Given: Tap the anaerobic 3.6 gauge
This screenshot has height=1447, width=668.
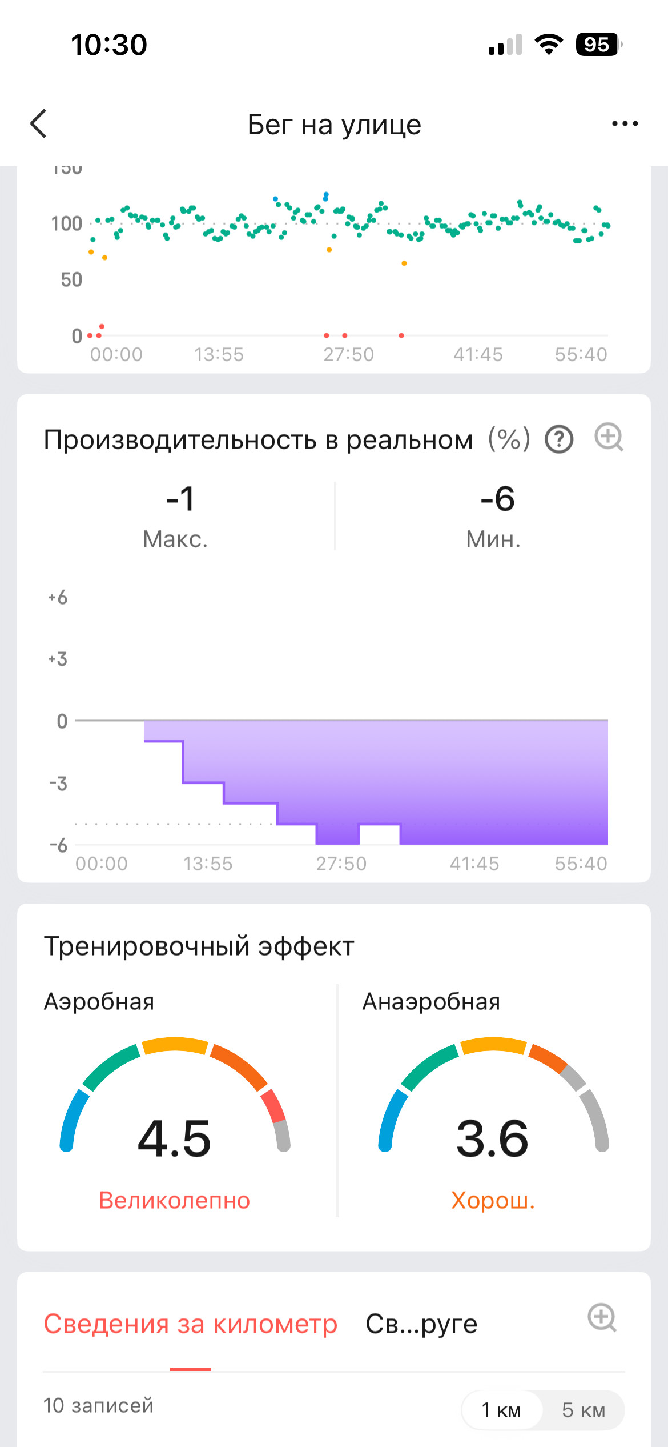Looking at the screenshot, I should tap(493, 1097).
